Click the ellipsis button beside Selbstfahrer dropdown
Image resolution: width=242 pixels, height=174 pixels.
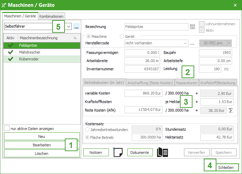(x=76, y=26)
